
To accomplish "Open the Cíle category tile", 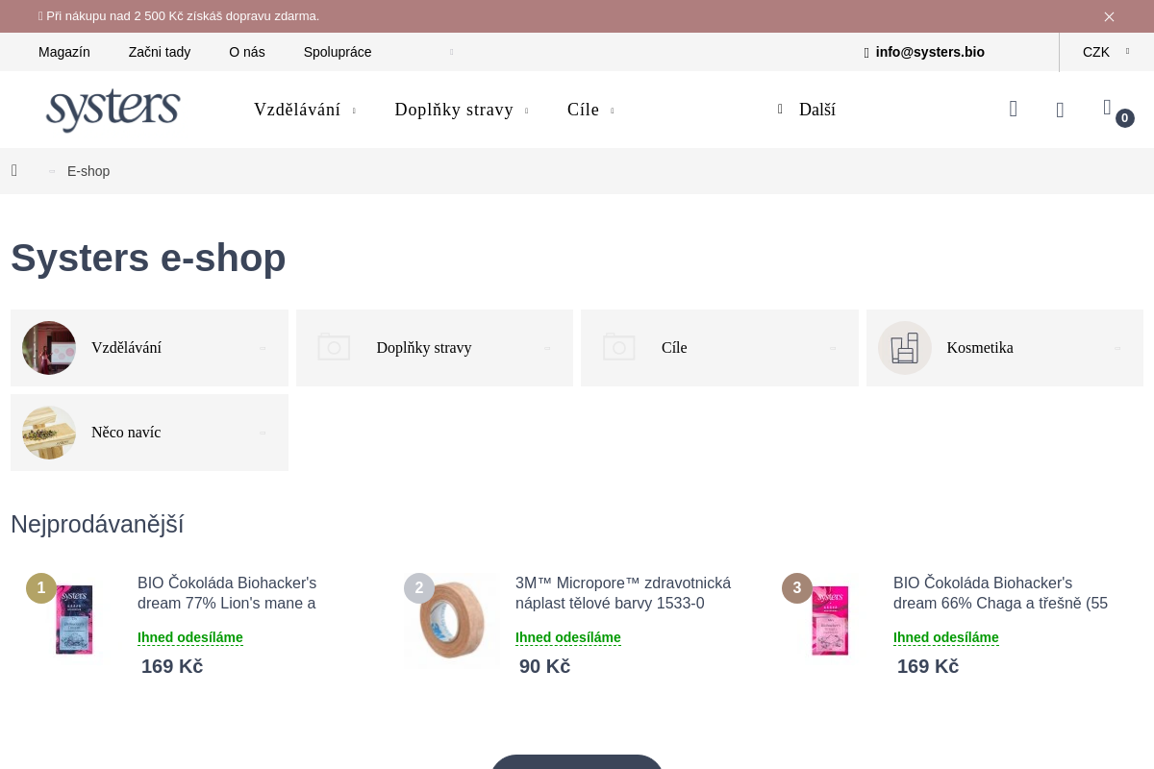I will pos(719,348).
